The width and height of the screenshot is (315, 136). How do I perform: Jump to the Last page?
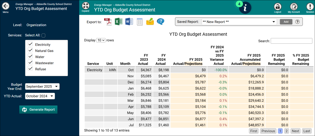point(307,131)
